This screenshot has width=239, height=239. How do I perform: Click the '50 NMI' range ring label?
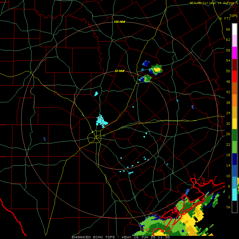[119, 71]
